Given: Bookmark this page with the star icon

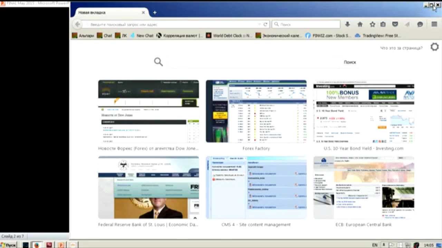Looking at the screenshot, I should coord(372,24).
